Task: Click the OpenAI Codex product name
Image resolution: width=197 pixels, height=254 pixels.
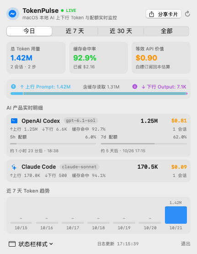Action: pos(41,121)
